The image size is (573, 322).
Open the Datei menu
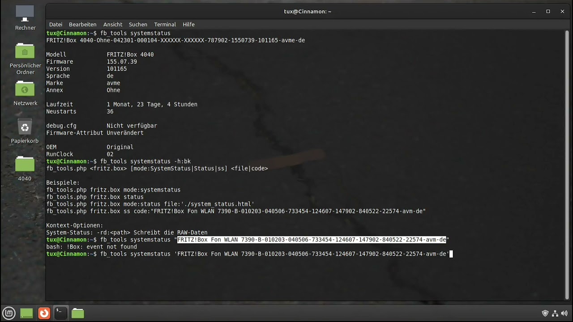coord(56,25)
